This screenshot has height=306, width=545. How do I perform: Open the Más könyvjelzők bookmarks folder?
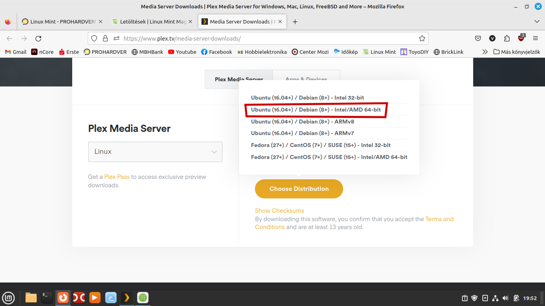click(x=517, y=52)
